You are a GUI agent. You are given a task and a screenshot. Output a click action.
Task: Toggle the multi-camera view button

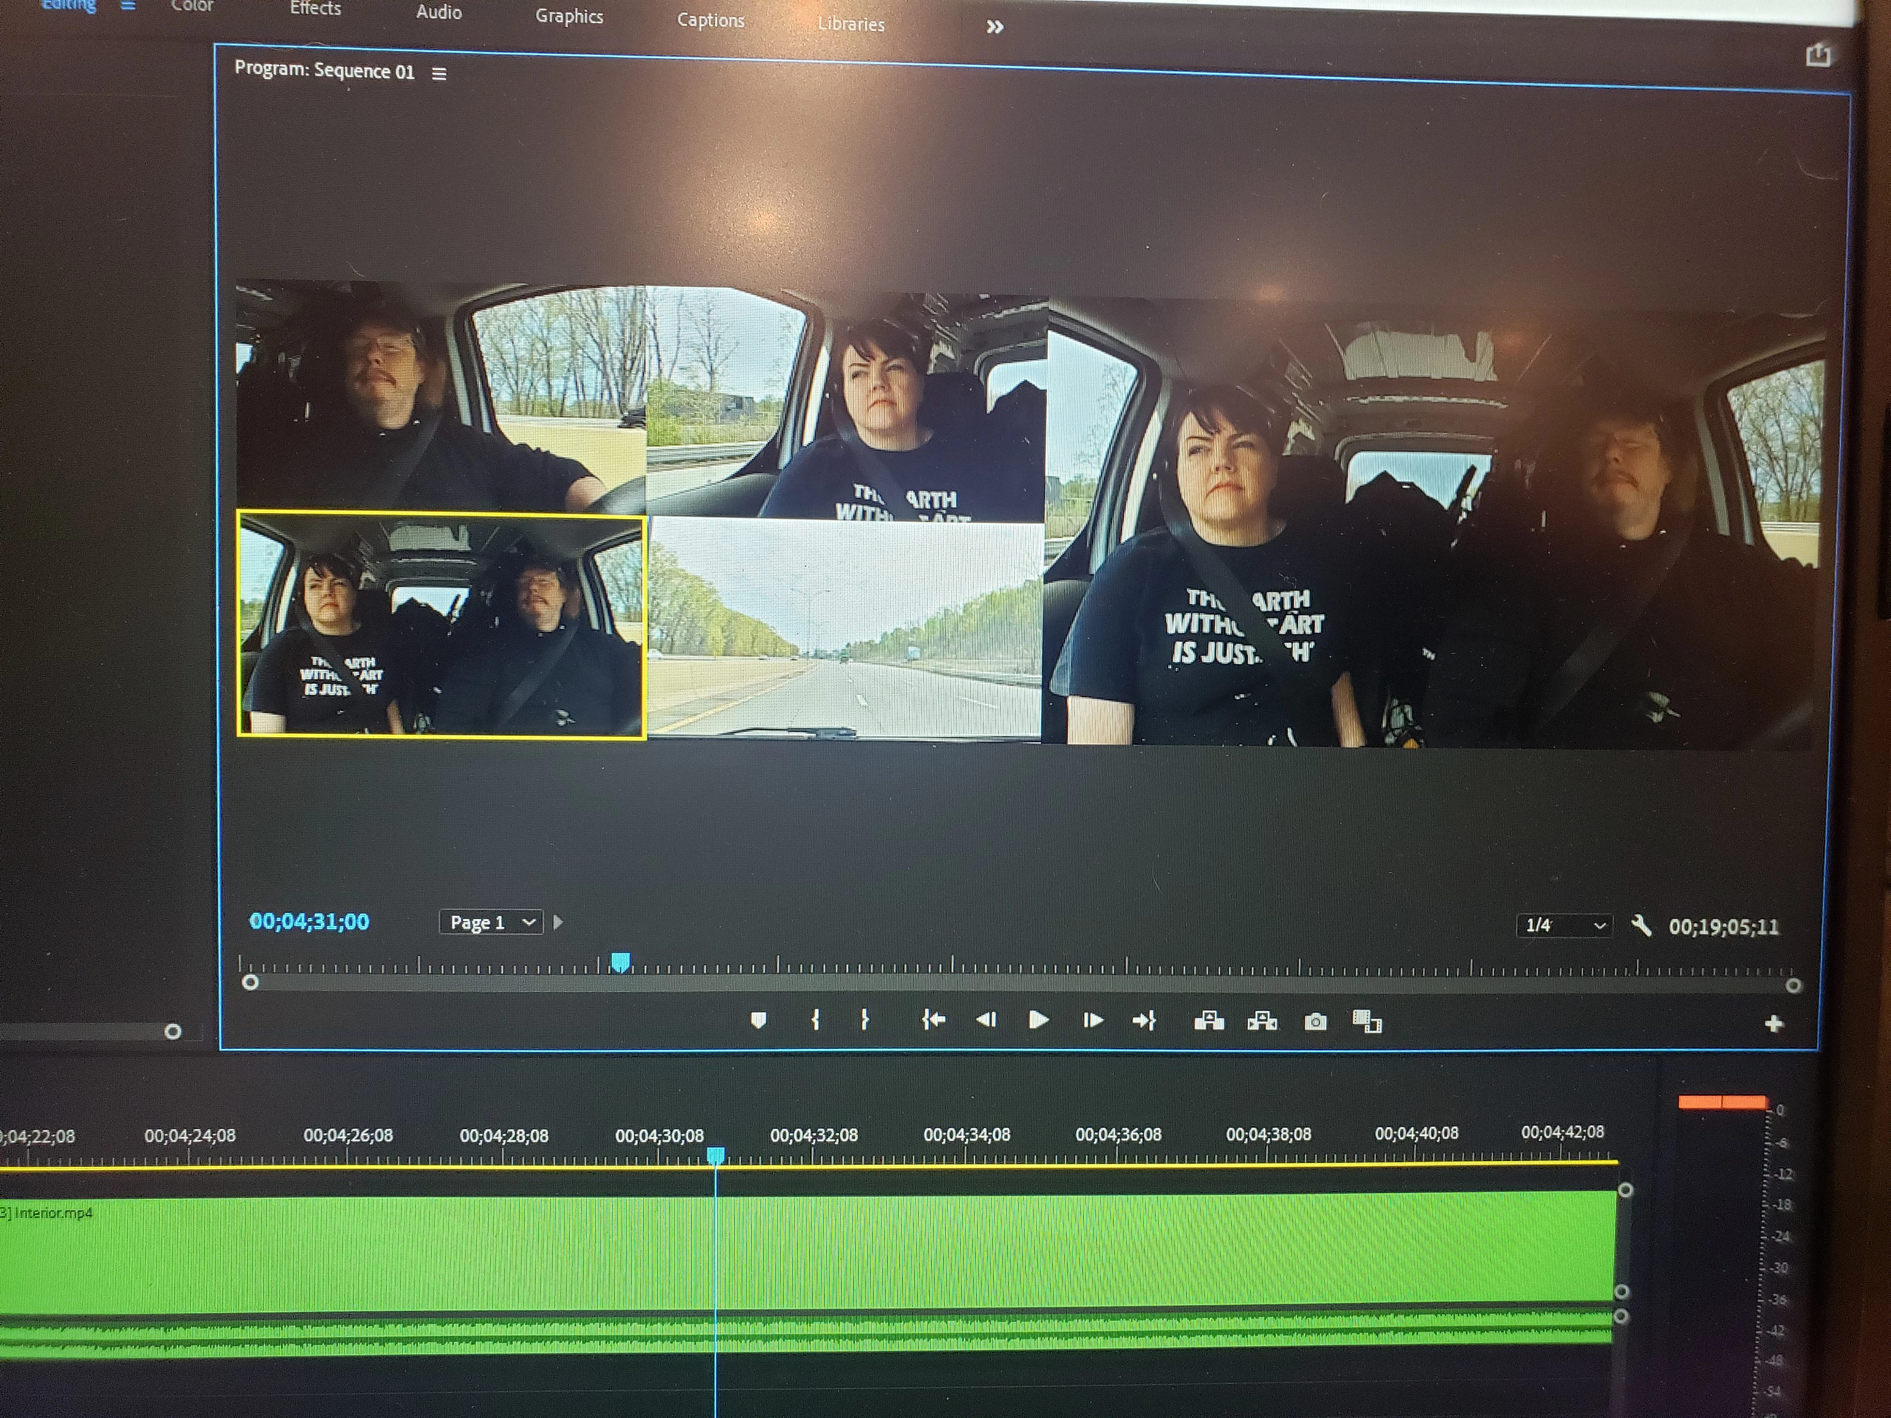pos(1366,1021)
